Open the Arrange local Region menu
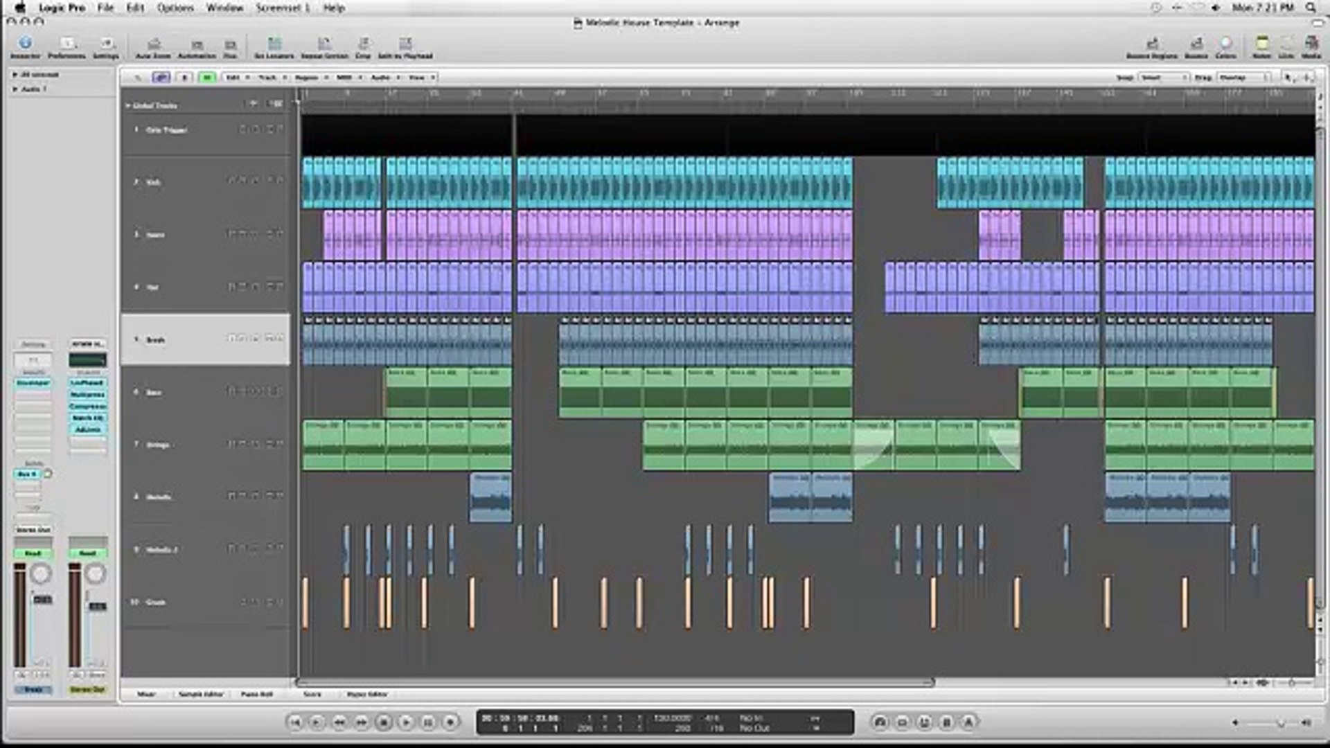Screen dimensions: 1330x748 310,78
